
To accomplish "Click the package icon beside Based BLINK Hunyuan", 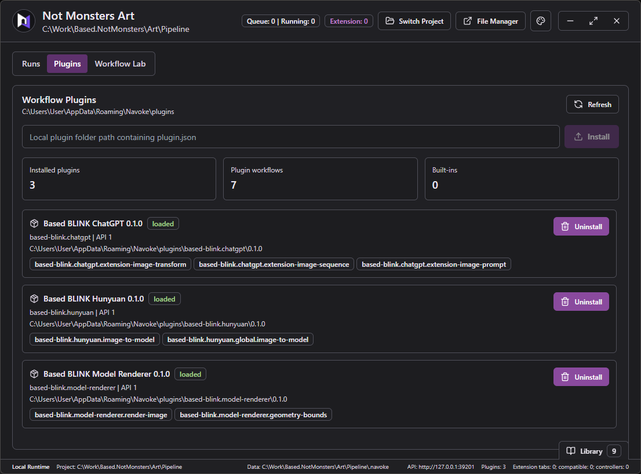I will [34, 299].
